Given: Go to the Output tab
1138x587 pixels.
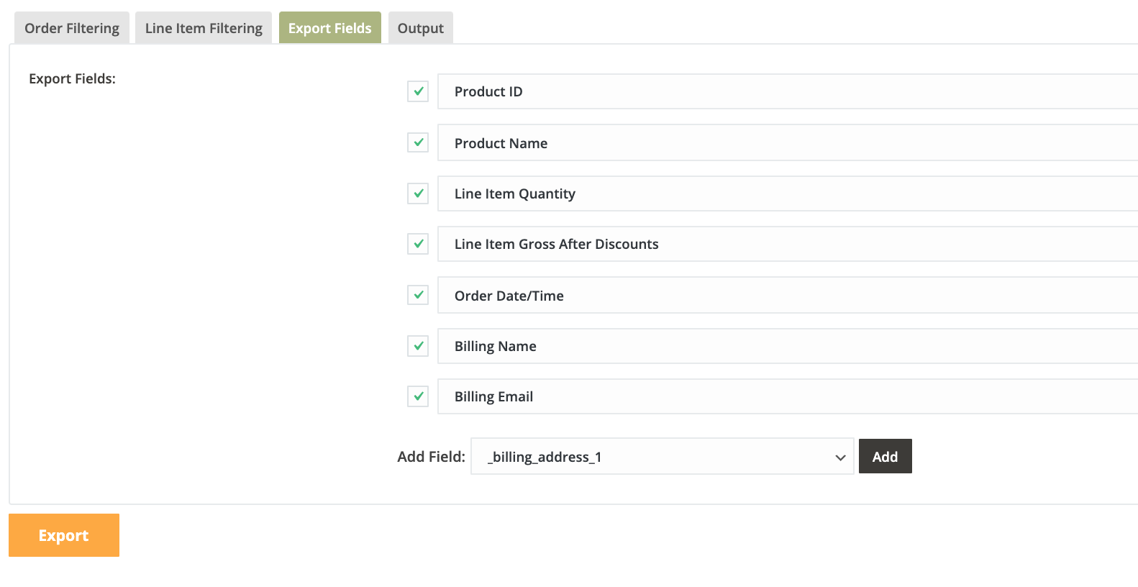Looking at the screenshot, I should (420, 28).
